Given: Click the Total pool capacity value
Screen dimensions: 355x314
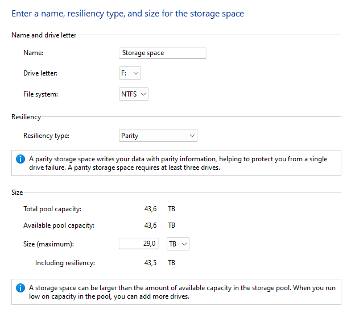Looking at the screenshot, I should [150, 209].
